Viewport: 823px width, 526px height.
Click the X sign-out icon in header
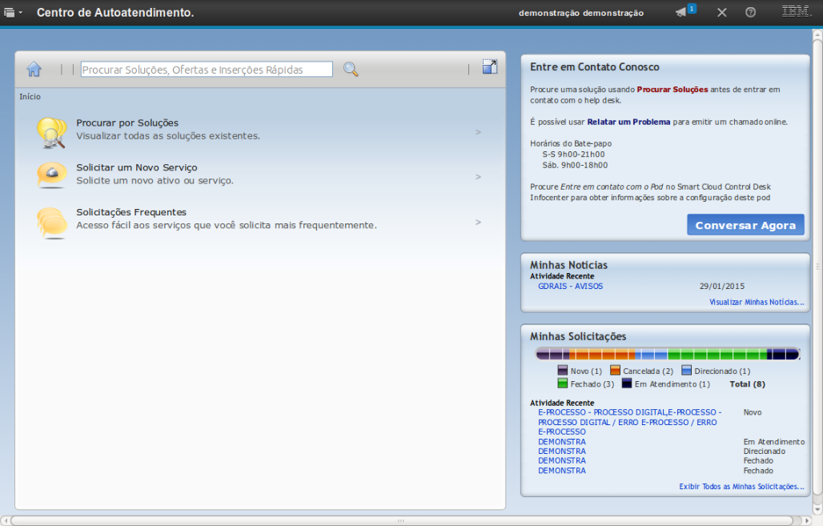(x=721, y=12)
